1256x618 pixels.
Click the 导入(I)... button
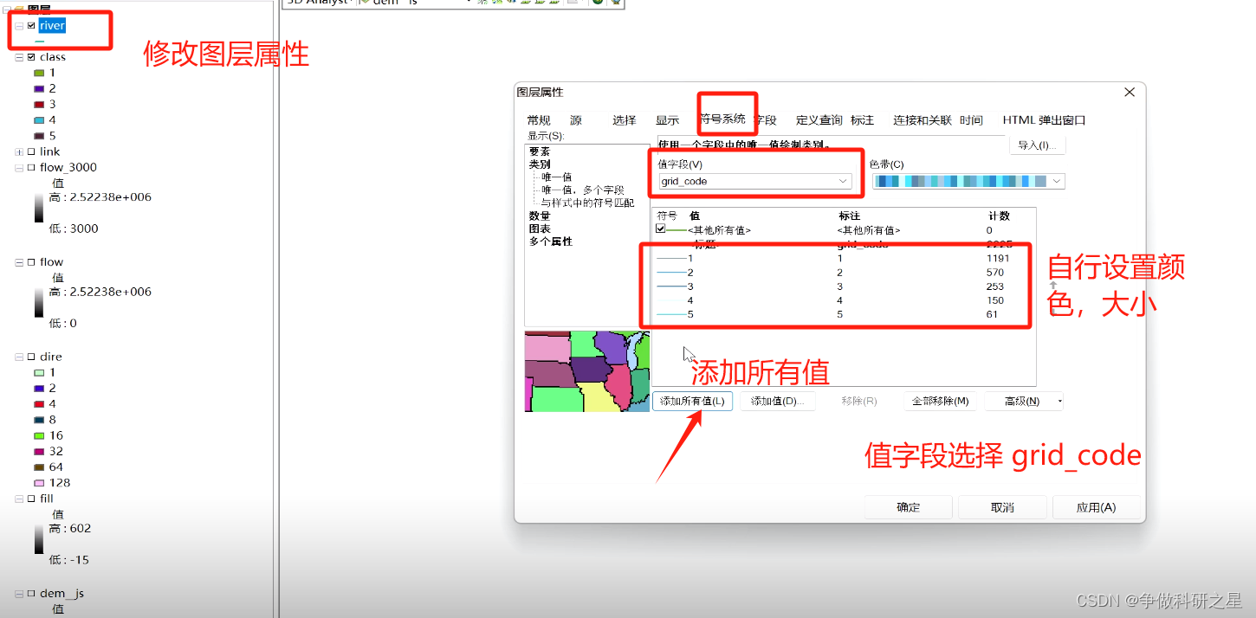coord(1037,145)
